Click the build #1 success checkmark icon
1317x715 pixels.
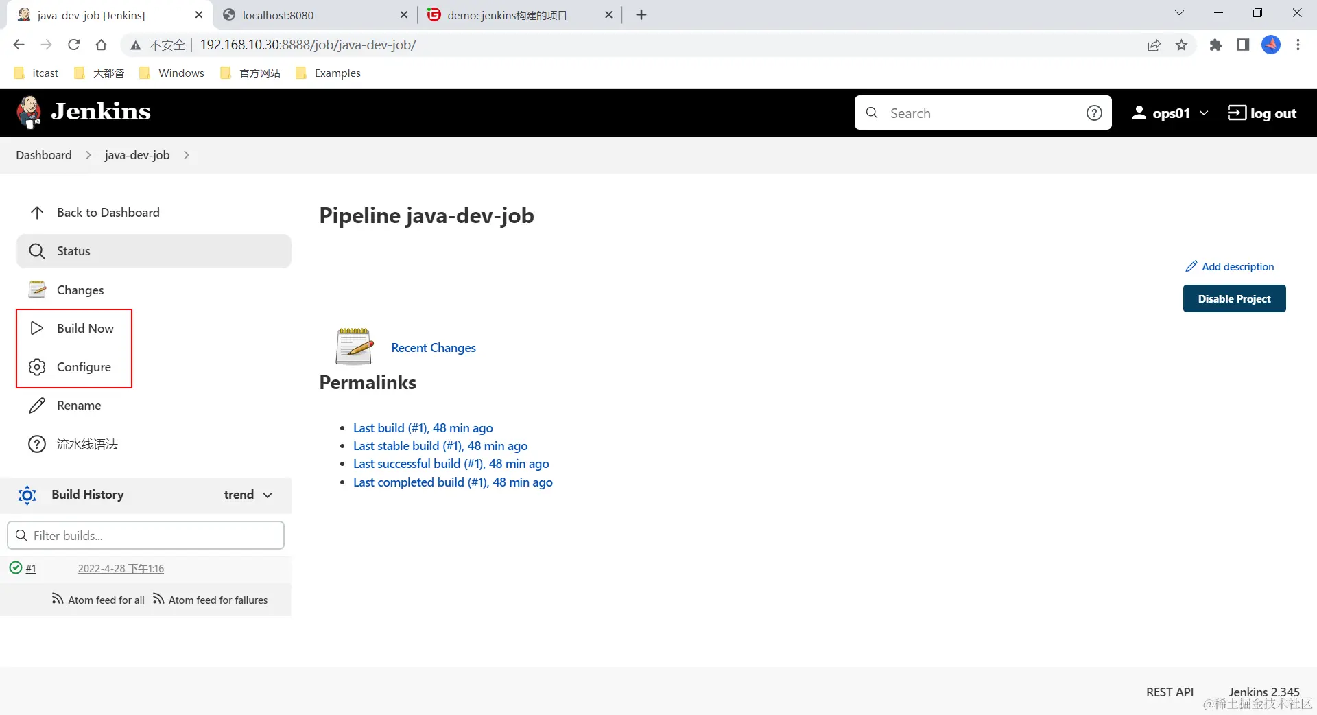tap(16, 567)
